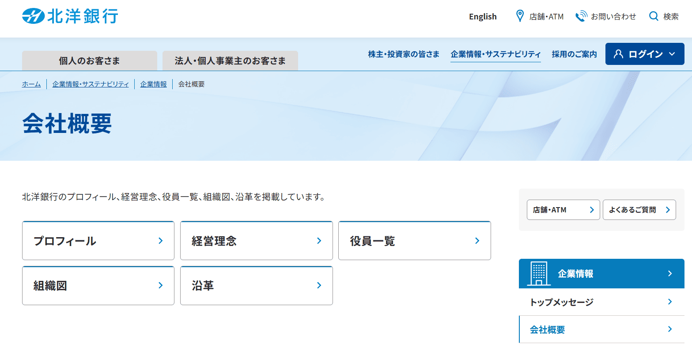Image resolution: width=692 pixels, height=348 pixels.
Task: Open 企業情報・サステナビリティ menu item
Action: (495, 54)
